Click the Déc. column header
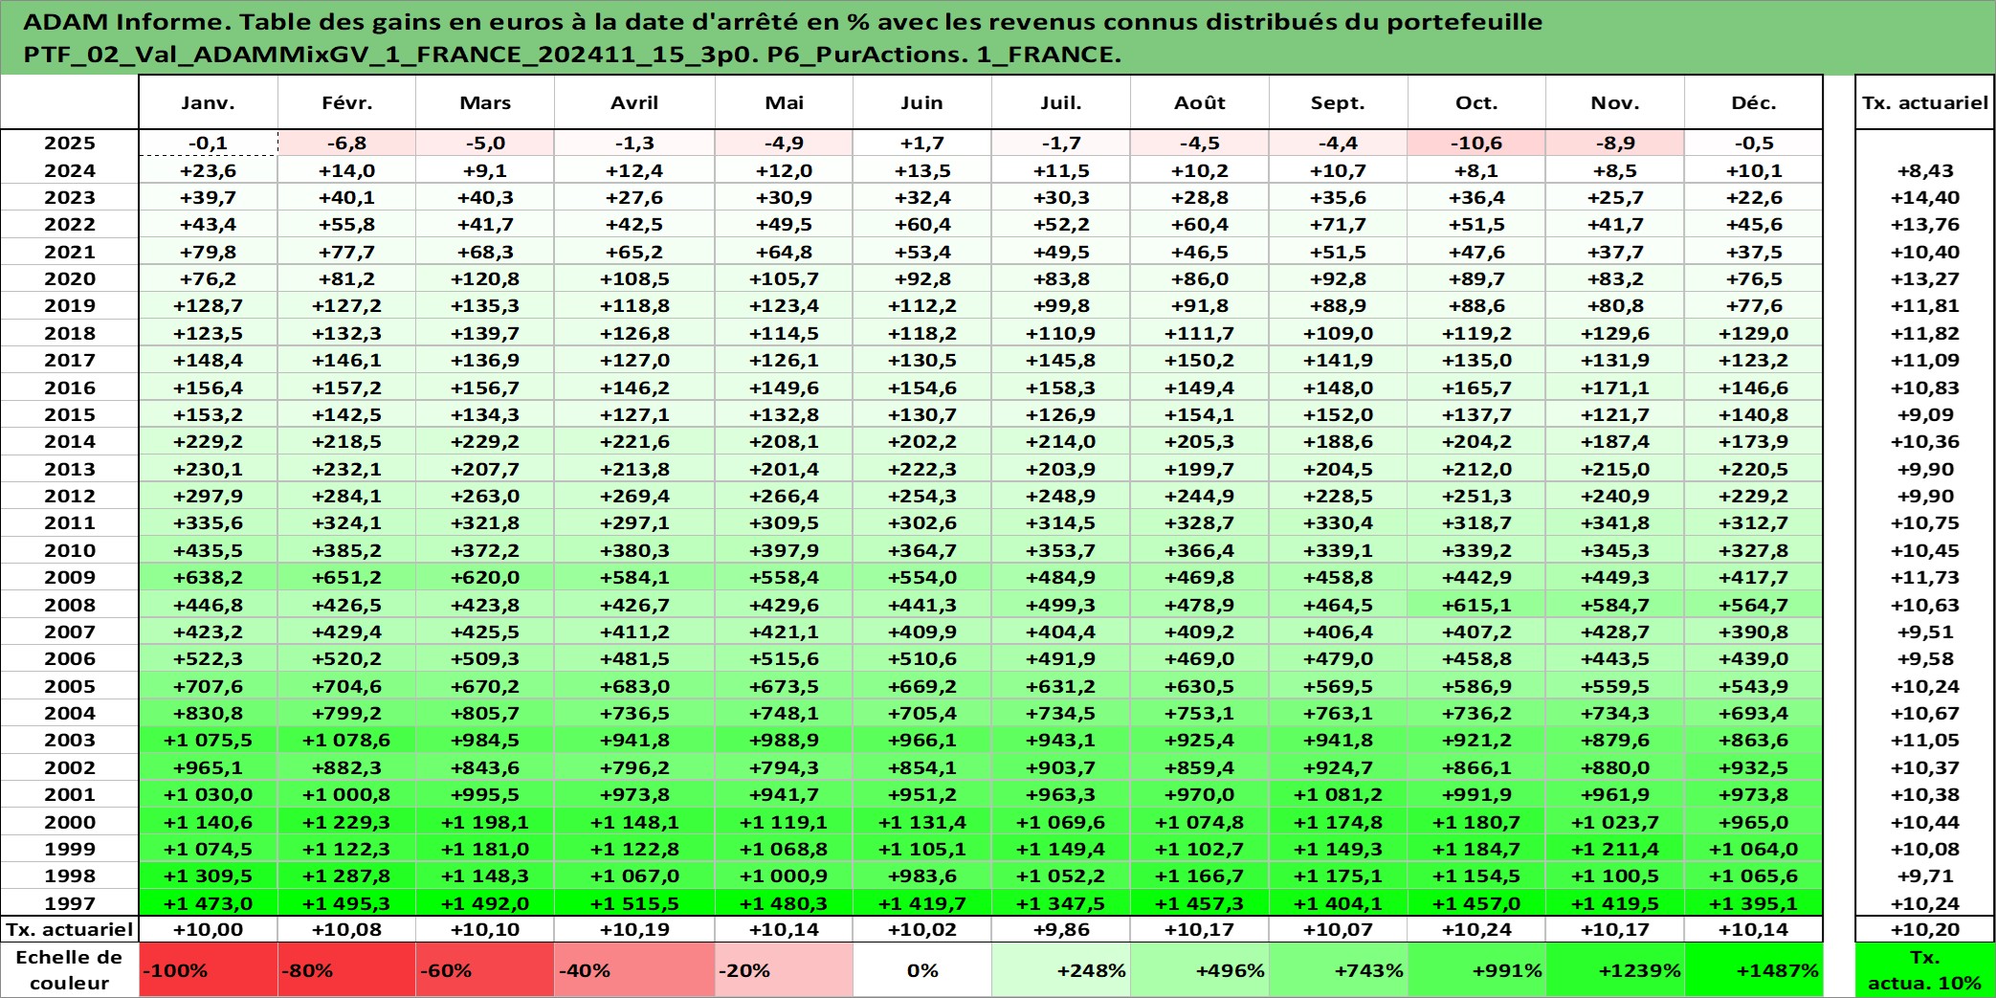 (x=1754, y=102)
